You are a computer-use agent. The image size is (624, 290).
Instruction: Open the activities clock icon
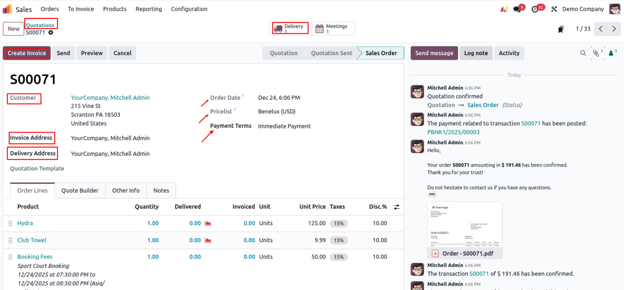[x=535, y=9]
